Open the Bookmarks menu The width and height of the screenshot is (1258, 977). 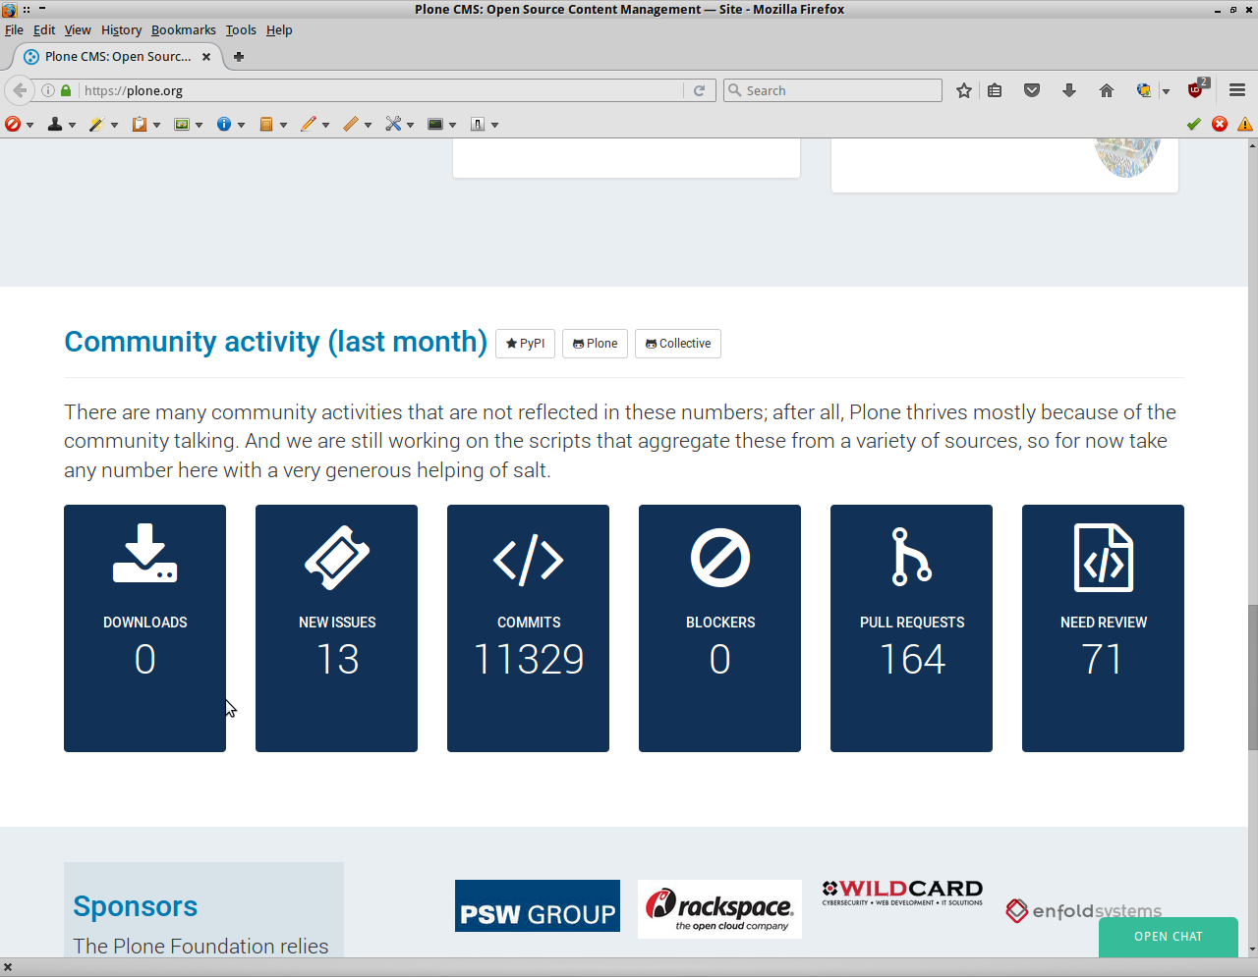click(183, 29)
